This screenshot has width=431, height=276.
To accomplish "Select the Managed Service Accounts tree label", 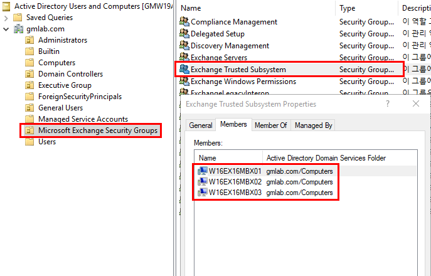I will (83, 119).
